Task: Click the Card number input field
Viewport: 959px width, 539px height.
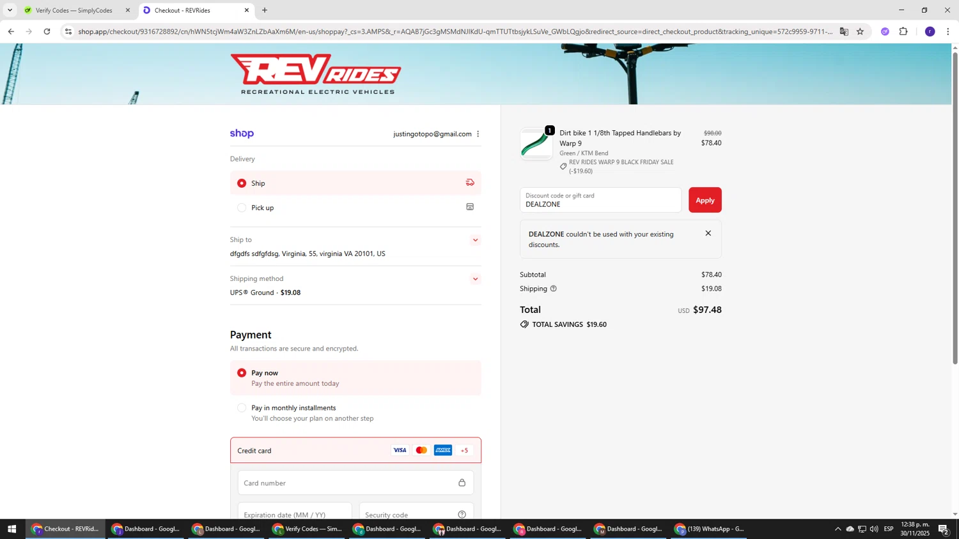Action: (x=355, y=483)
